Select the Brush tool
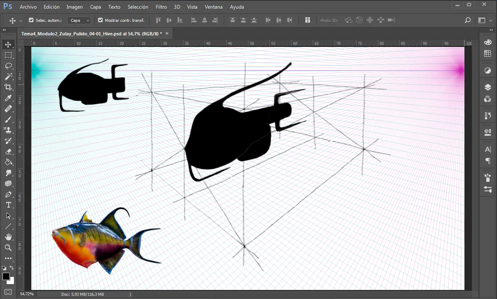This screenshot has height=299, width=497. (x=8, y=119)
